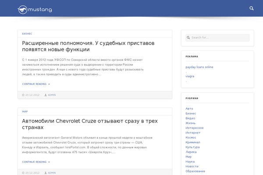Click the РУБРИКИ widget heading
This screenshot has height=175, width=263.
point(192,98)
